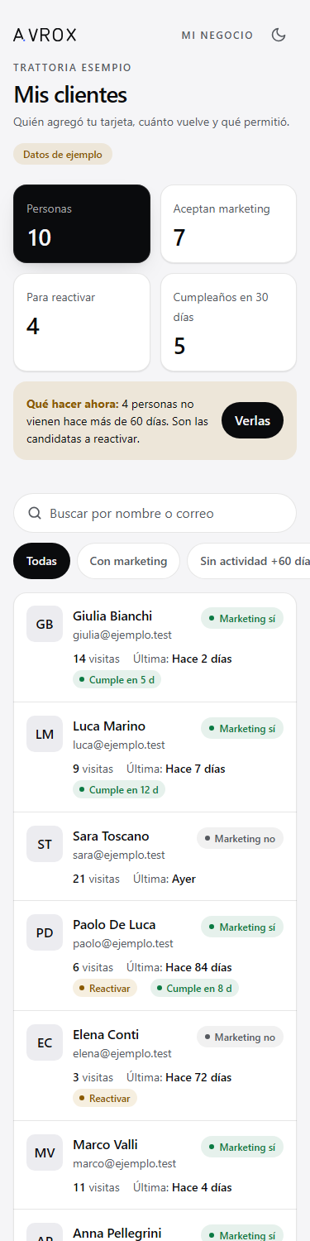Filter clients by Con marketing
The width and height of the screenshot is (310, 1241).
128,561
